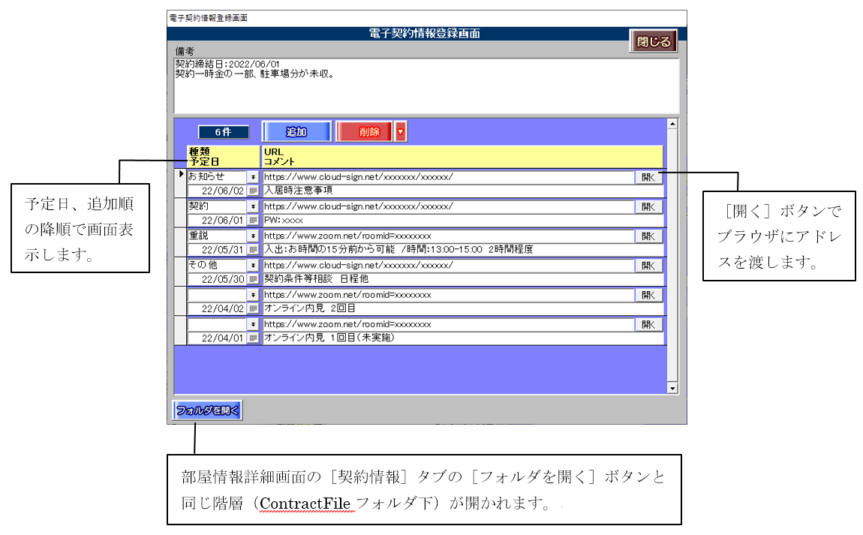Expand the お知らせ type dropdown

pos(253,177)
